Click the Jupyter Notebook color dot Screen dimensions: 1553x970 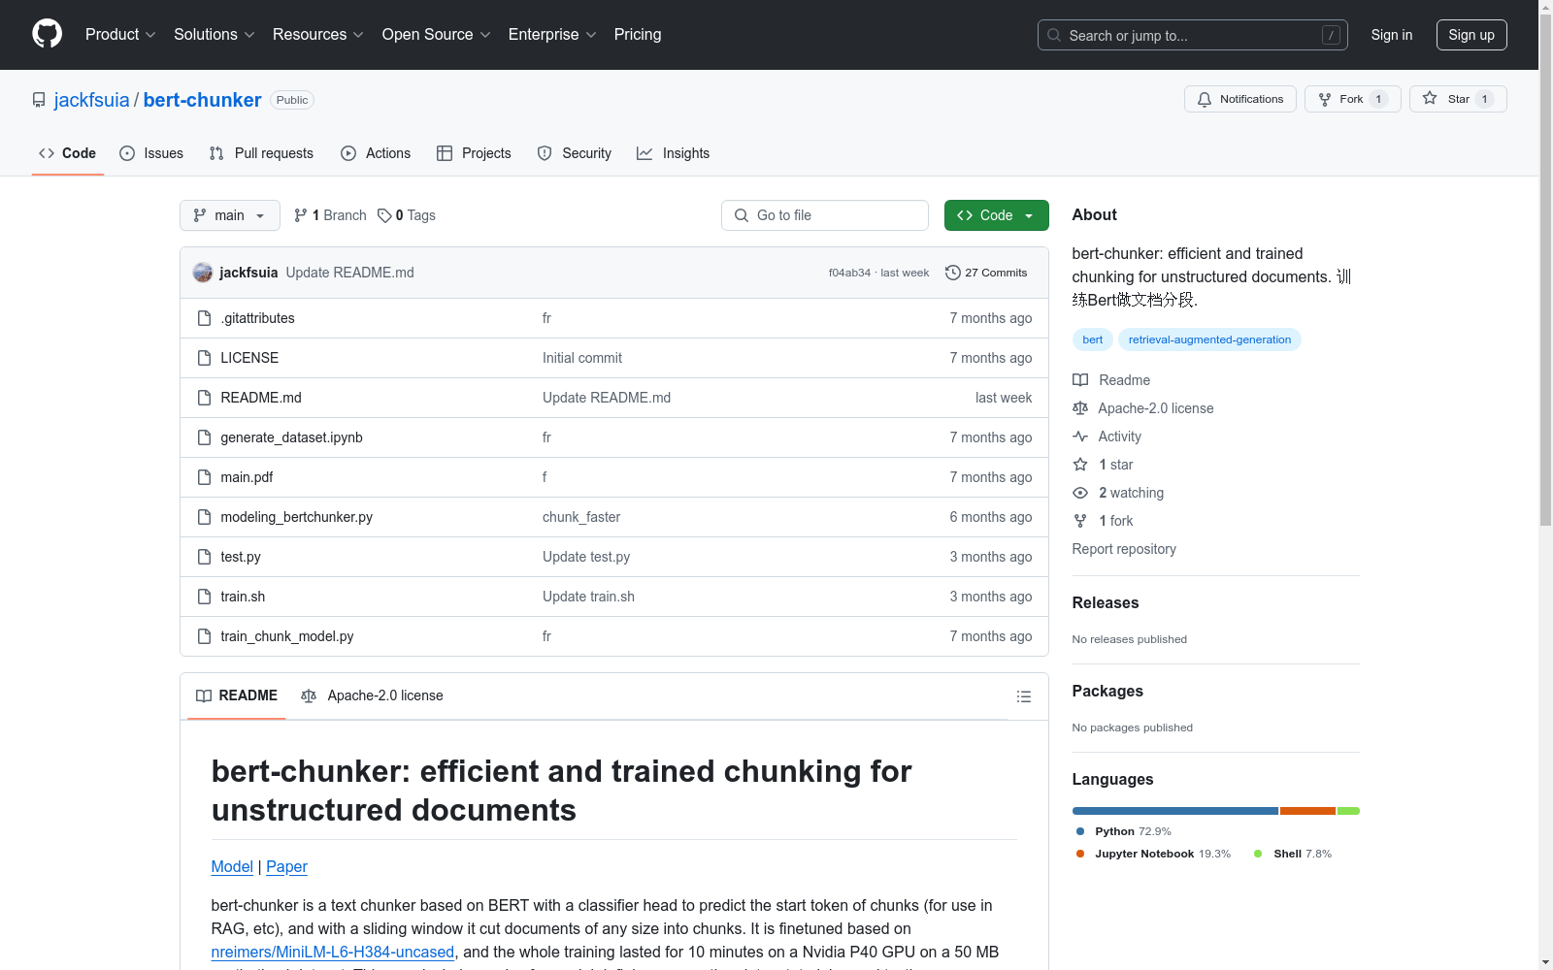point(1080,854)
